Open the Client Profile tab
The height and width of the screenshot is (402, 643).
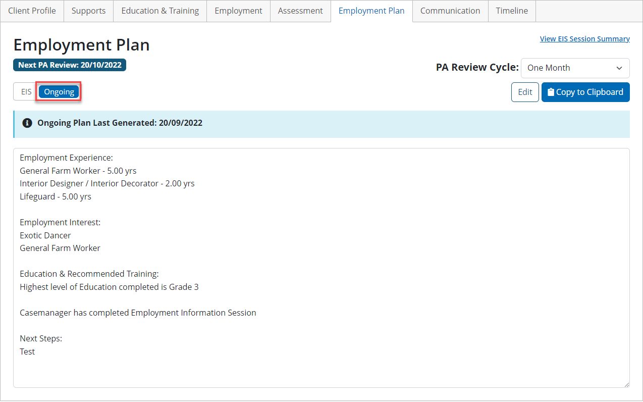point(32,11)
